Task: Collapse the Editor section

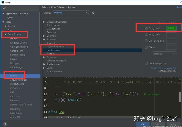Action: click(x=3, y=22)
